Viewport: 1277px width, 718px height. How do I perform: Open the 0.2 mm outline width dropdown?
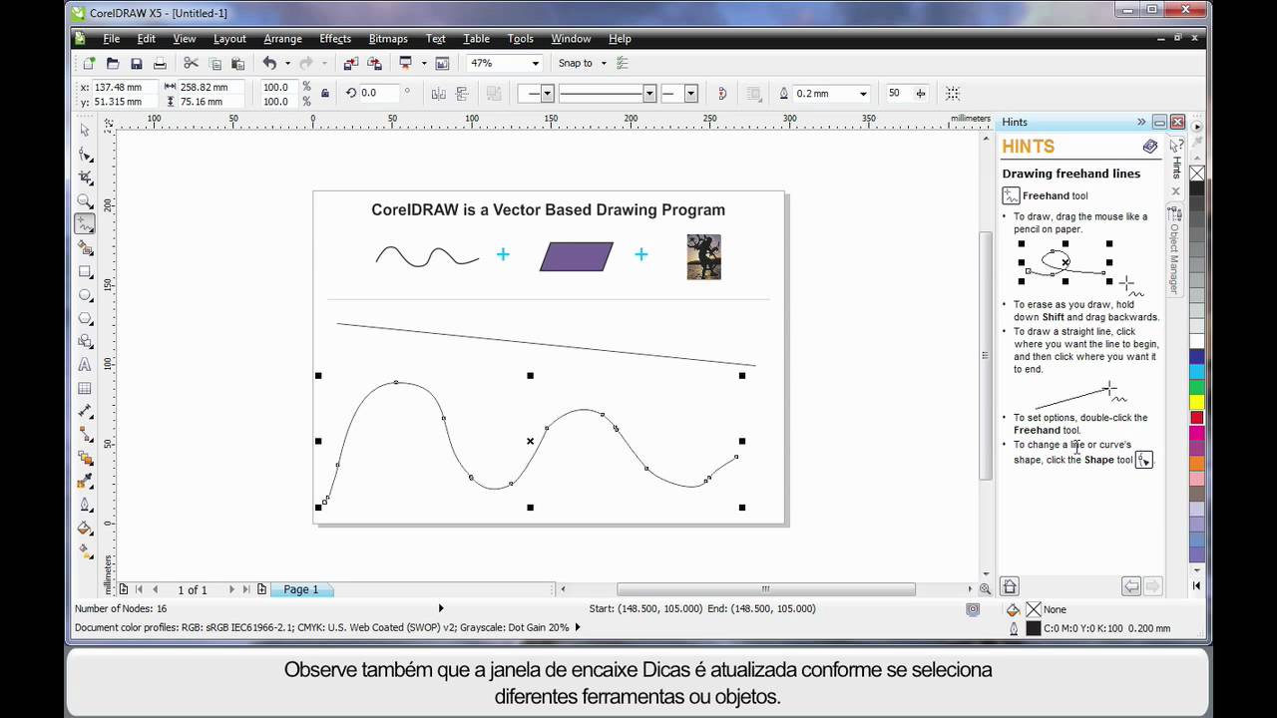point(861,94)
